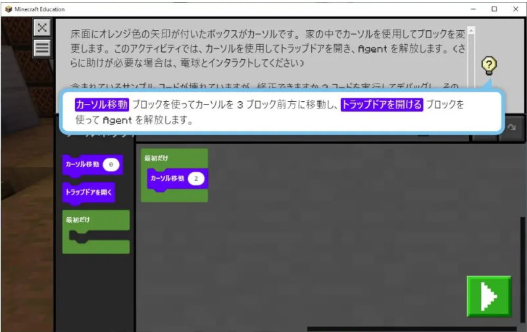This screenshot has height=332, width=527.
Task: Run code with green play button
Action: (489, 296)
